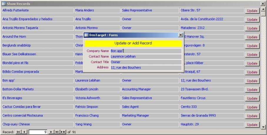Select the Ana Trujillo contact cell

[98, 19]
